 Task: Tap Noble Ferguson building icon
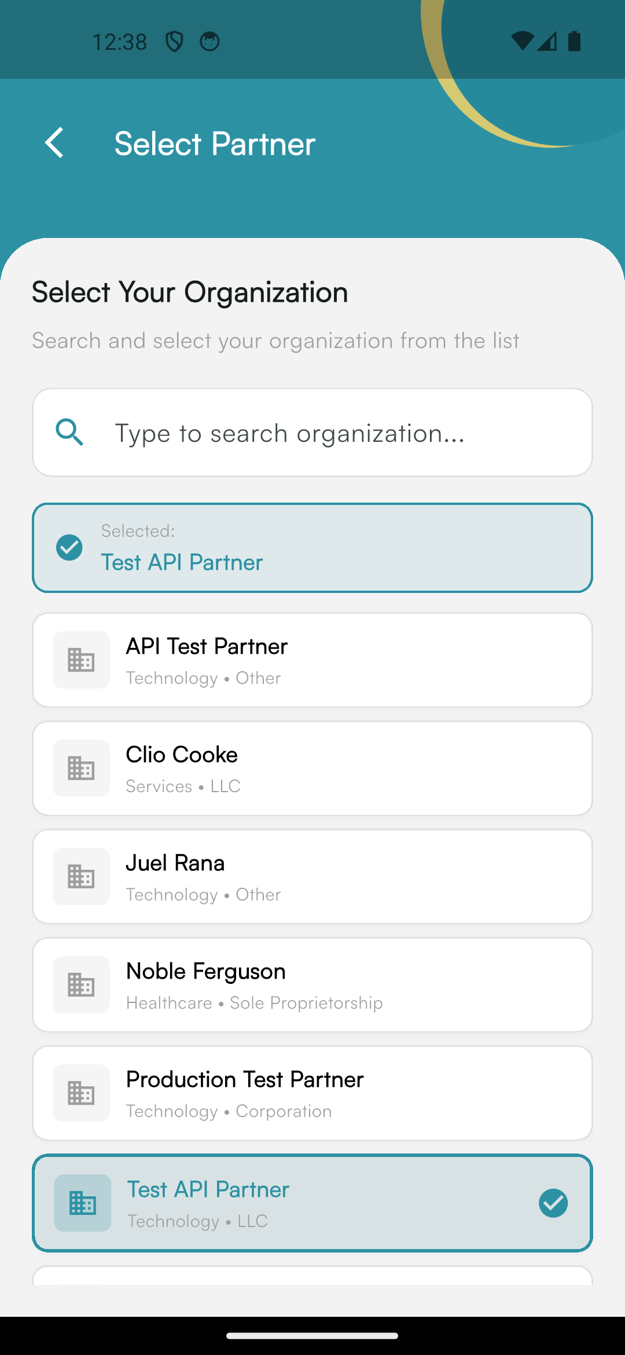click(x=81, y=985)
